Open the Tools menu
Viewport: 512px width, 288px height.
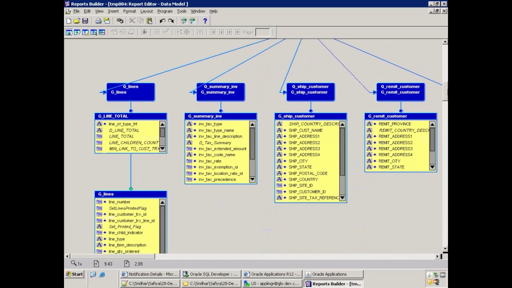tap(182, 11)
